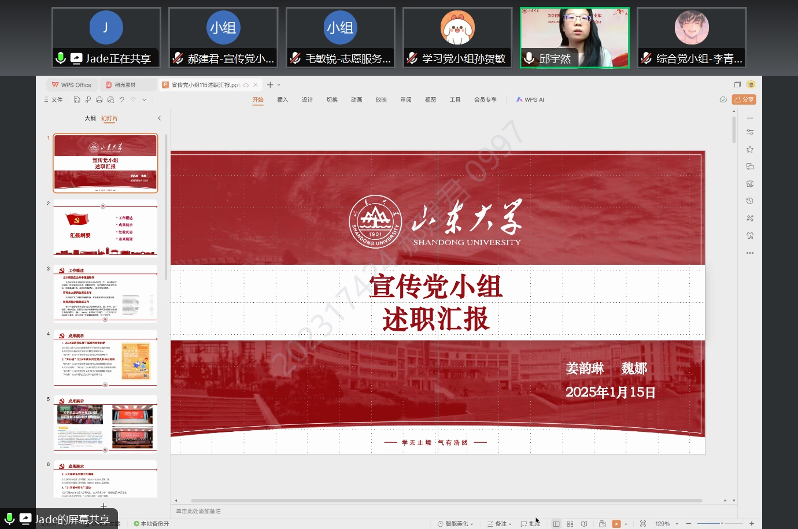The image size is (798, 529).
Task: Click the zoom in plus button
Action: 752,524
